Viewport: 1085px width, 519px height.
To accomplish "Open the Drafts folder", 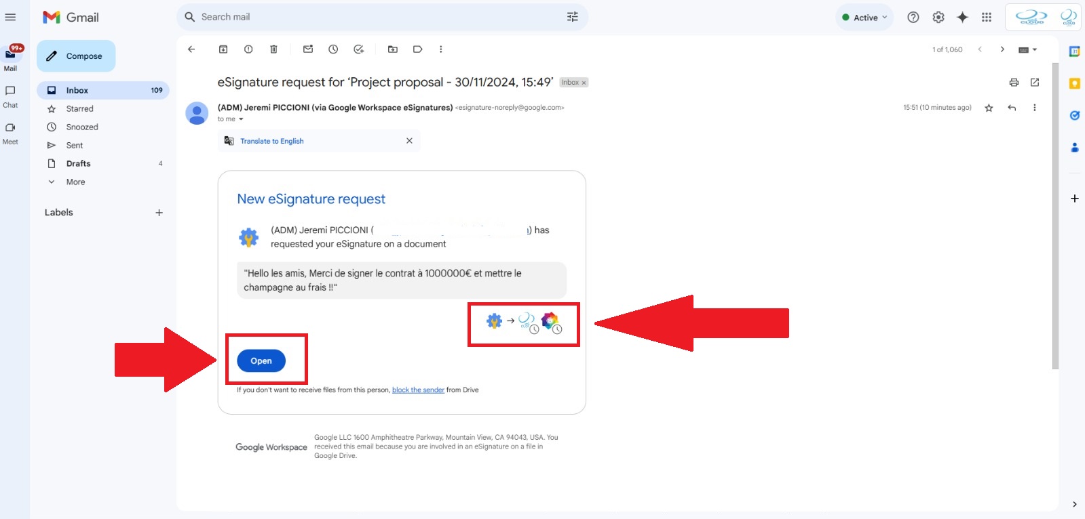I will pyautogui.click(x=102, y=163).
